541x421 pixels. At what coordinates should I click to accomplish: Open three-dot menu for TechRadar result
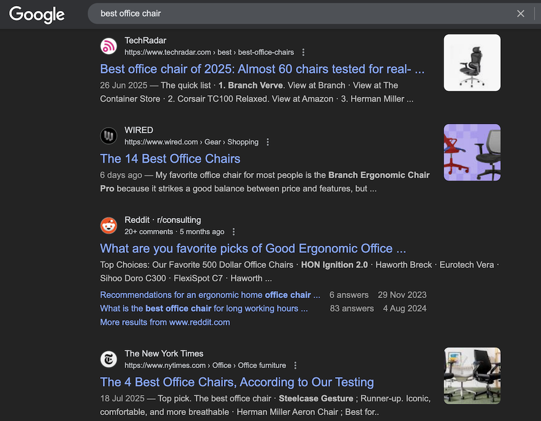304,52
